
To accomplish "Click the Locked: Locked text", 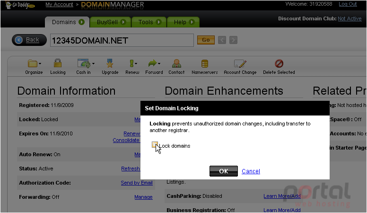I will [x=38, y=119].
